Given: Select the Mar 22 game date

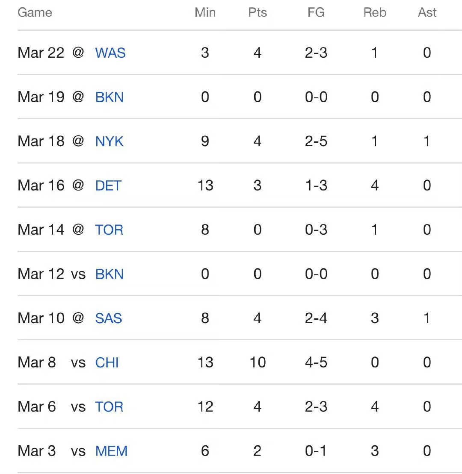Looking at the screenshot, I should point(41,53).
